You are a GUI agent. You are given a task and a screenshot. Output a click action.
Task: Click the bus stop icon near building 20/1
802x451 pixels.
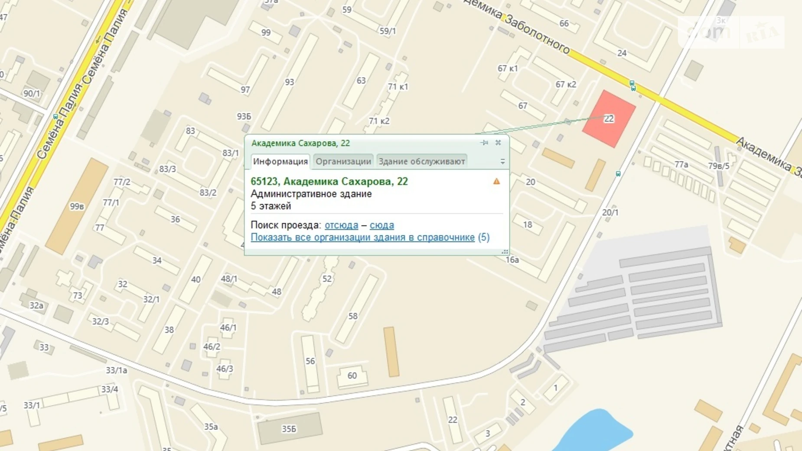618,174
